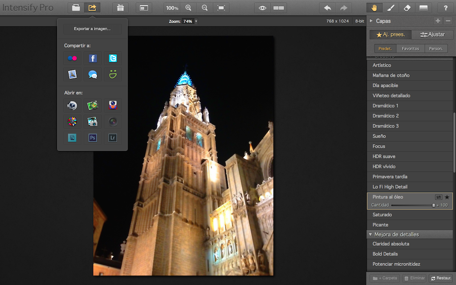Select the Predet. presets filter
Image resolution: width=456 pixels, height=285 pixels.
click(385, 49)
